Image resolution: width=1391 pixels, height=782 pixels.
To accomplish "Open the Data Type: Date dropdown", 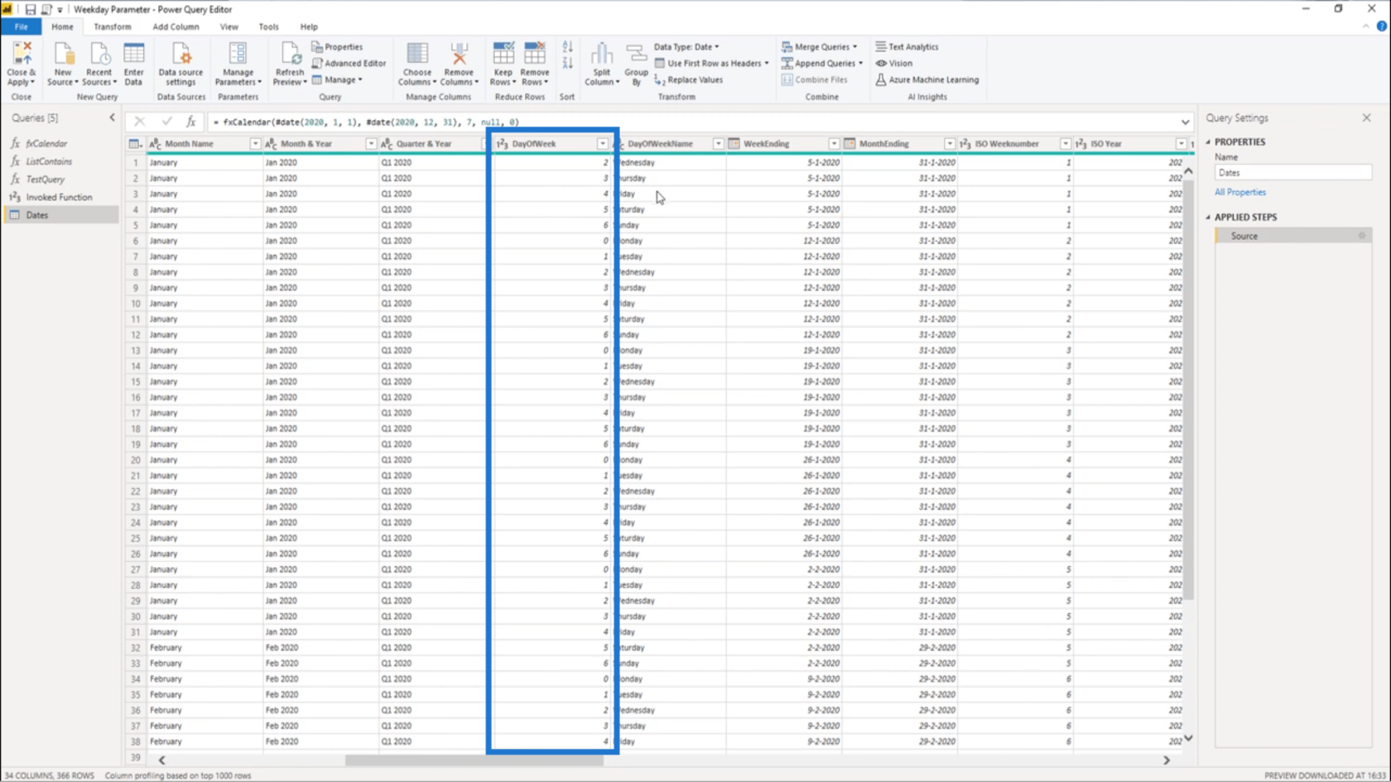I will click(x=686, y=47).
